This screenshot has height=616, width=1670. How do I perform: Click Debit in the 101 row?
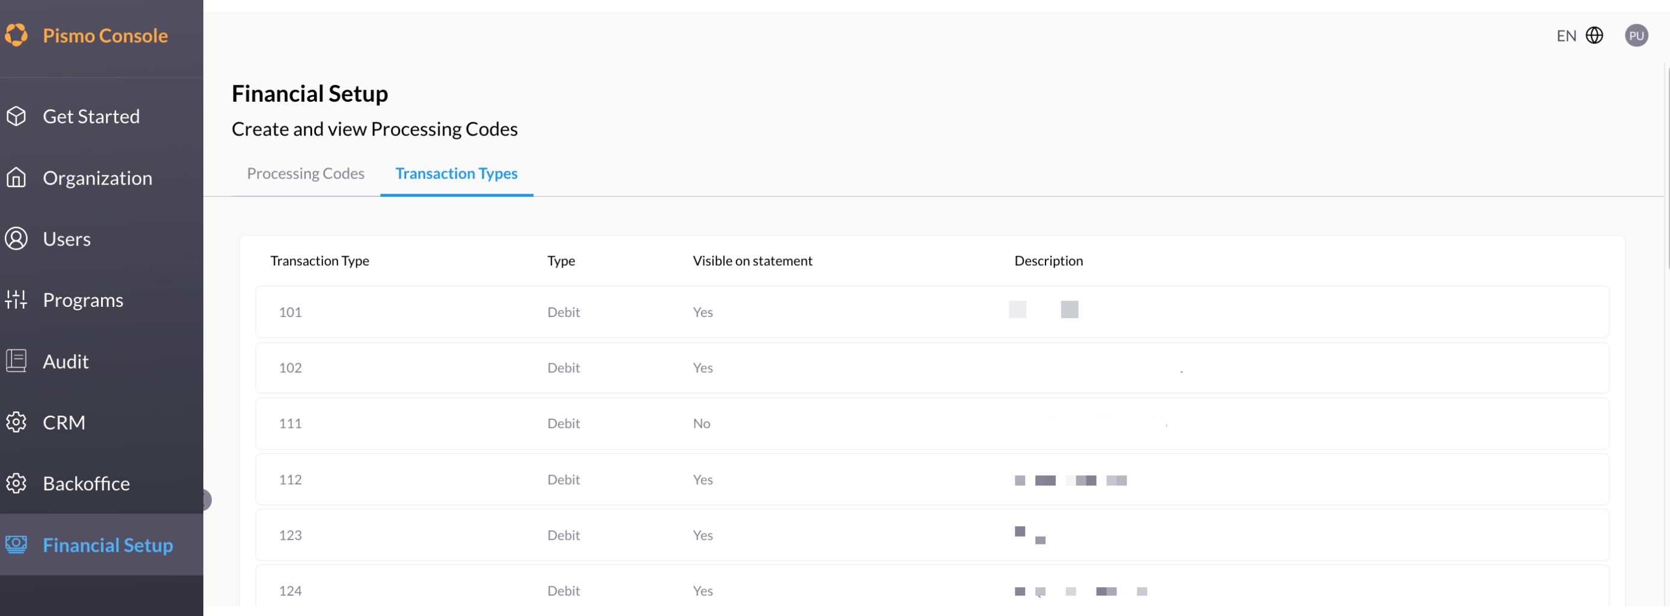[x=563, y=312]
